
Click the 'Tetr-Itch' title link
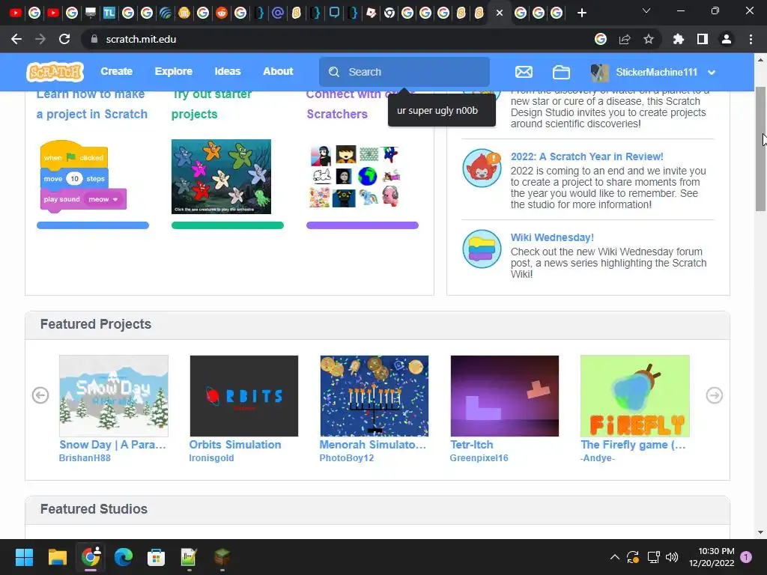pos(472,445)
